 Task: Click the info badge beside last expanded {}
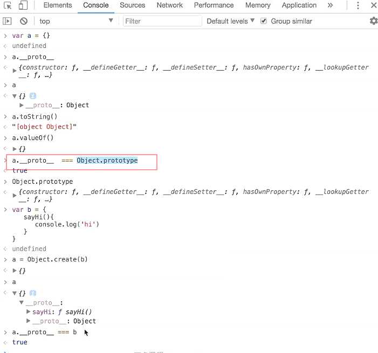[x=33, y=293]
